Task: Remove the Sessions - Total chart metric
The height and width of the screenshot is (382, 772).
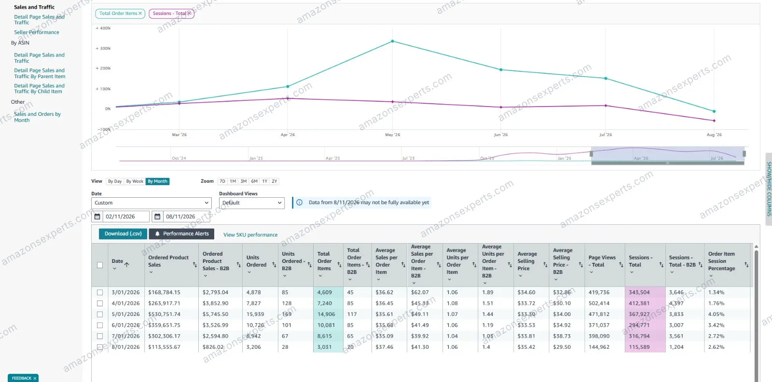Action: click(x=189, y=14)
